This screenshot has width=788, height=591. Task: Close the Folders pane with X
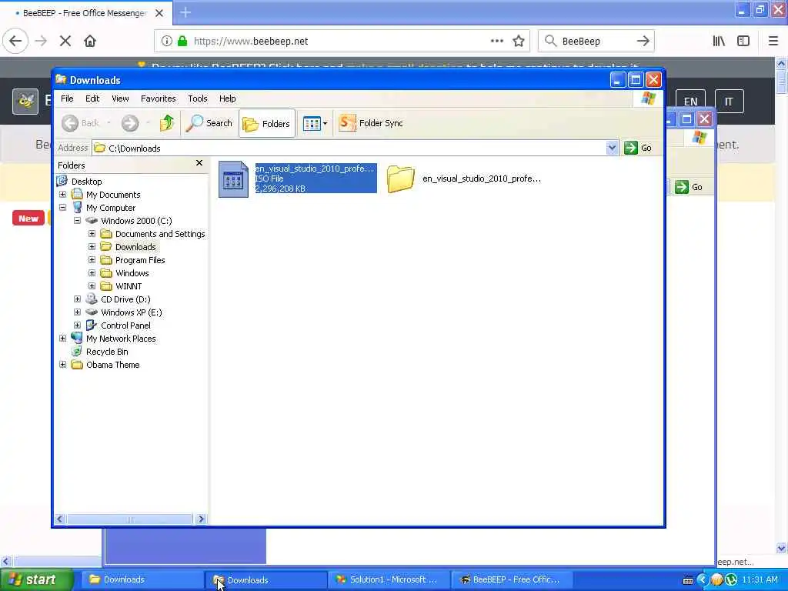(199, 163)
